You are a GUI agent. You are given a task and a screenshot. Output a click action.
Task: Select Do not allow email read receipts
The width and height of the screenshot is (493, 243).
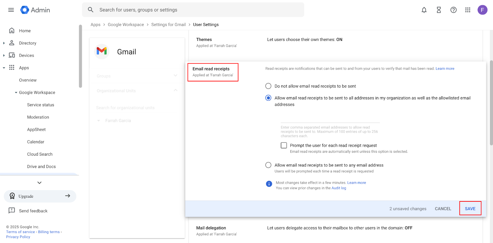click(268, 86)
